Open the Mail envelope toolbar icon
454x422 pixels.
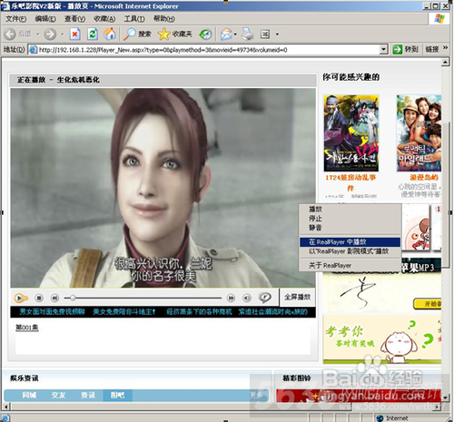[226, 34]
